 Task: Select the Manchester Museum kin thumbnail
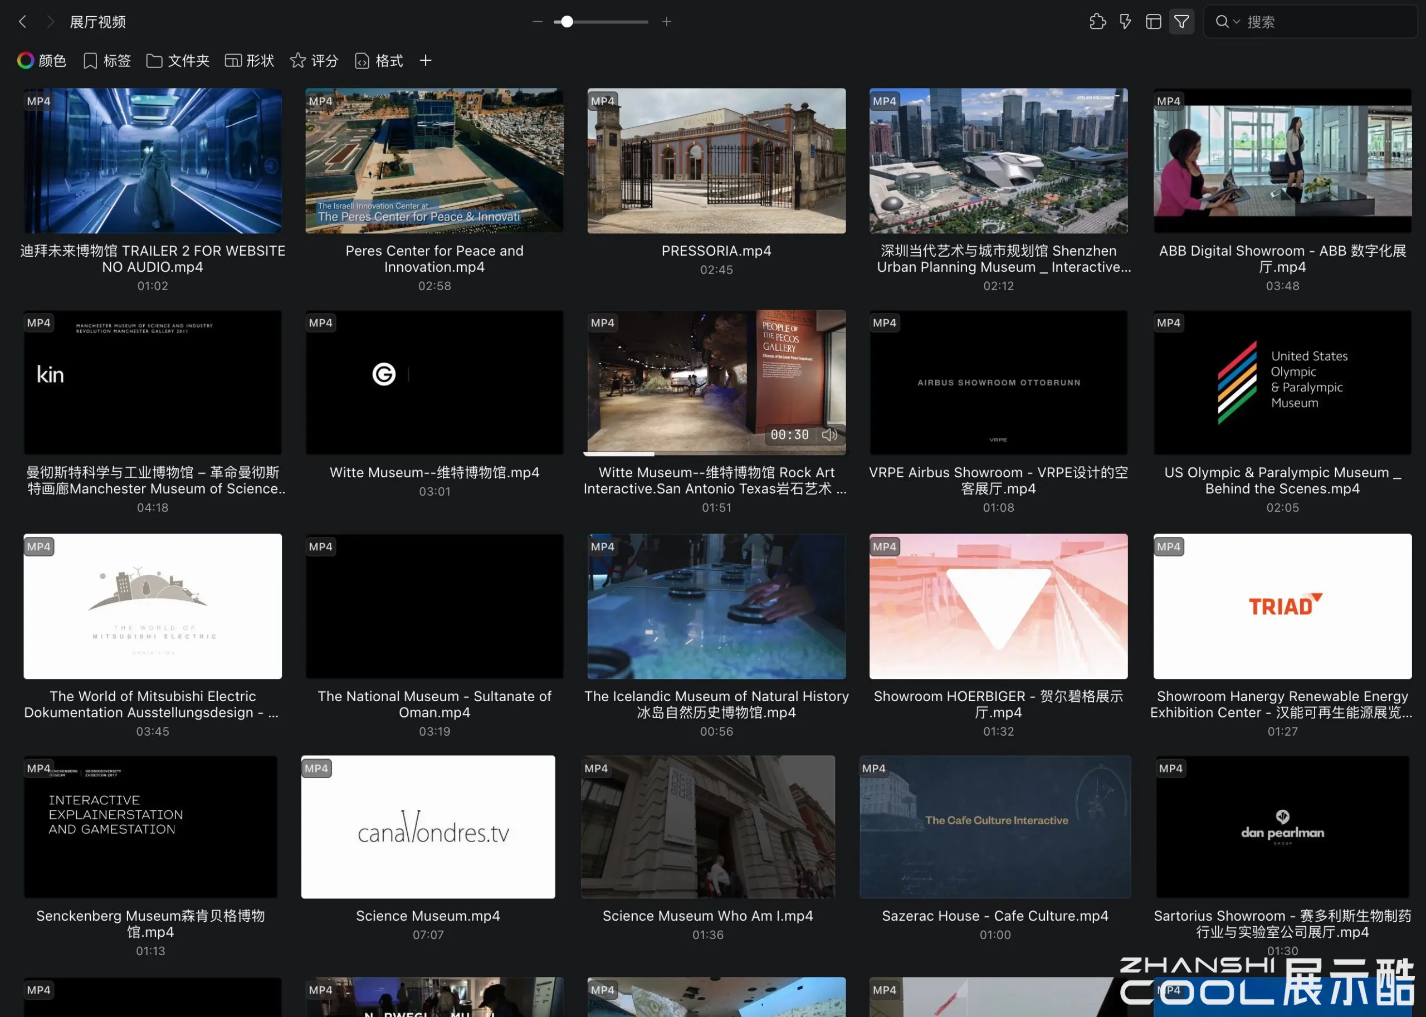(x=153, y=383)
